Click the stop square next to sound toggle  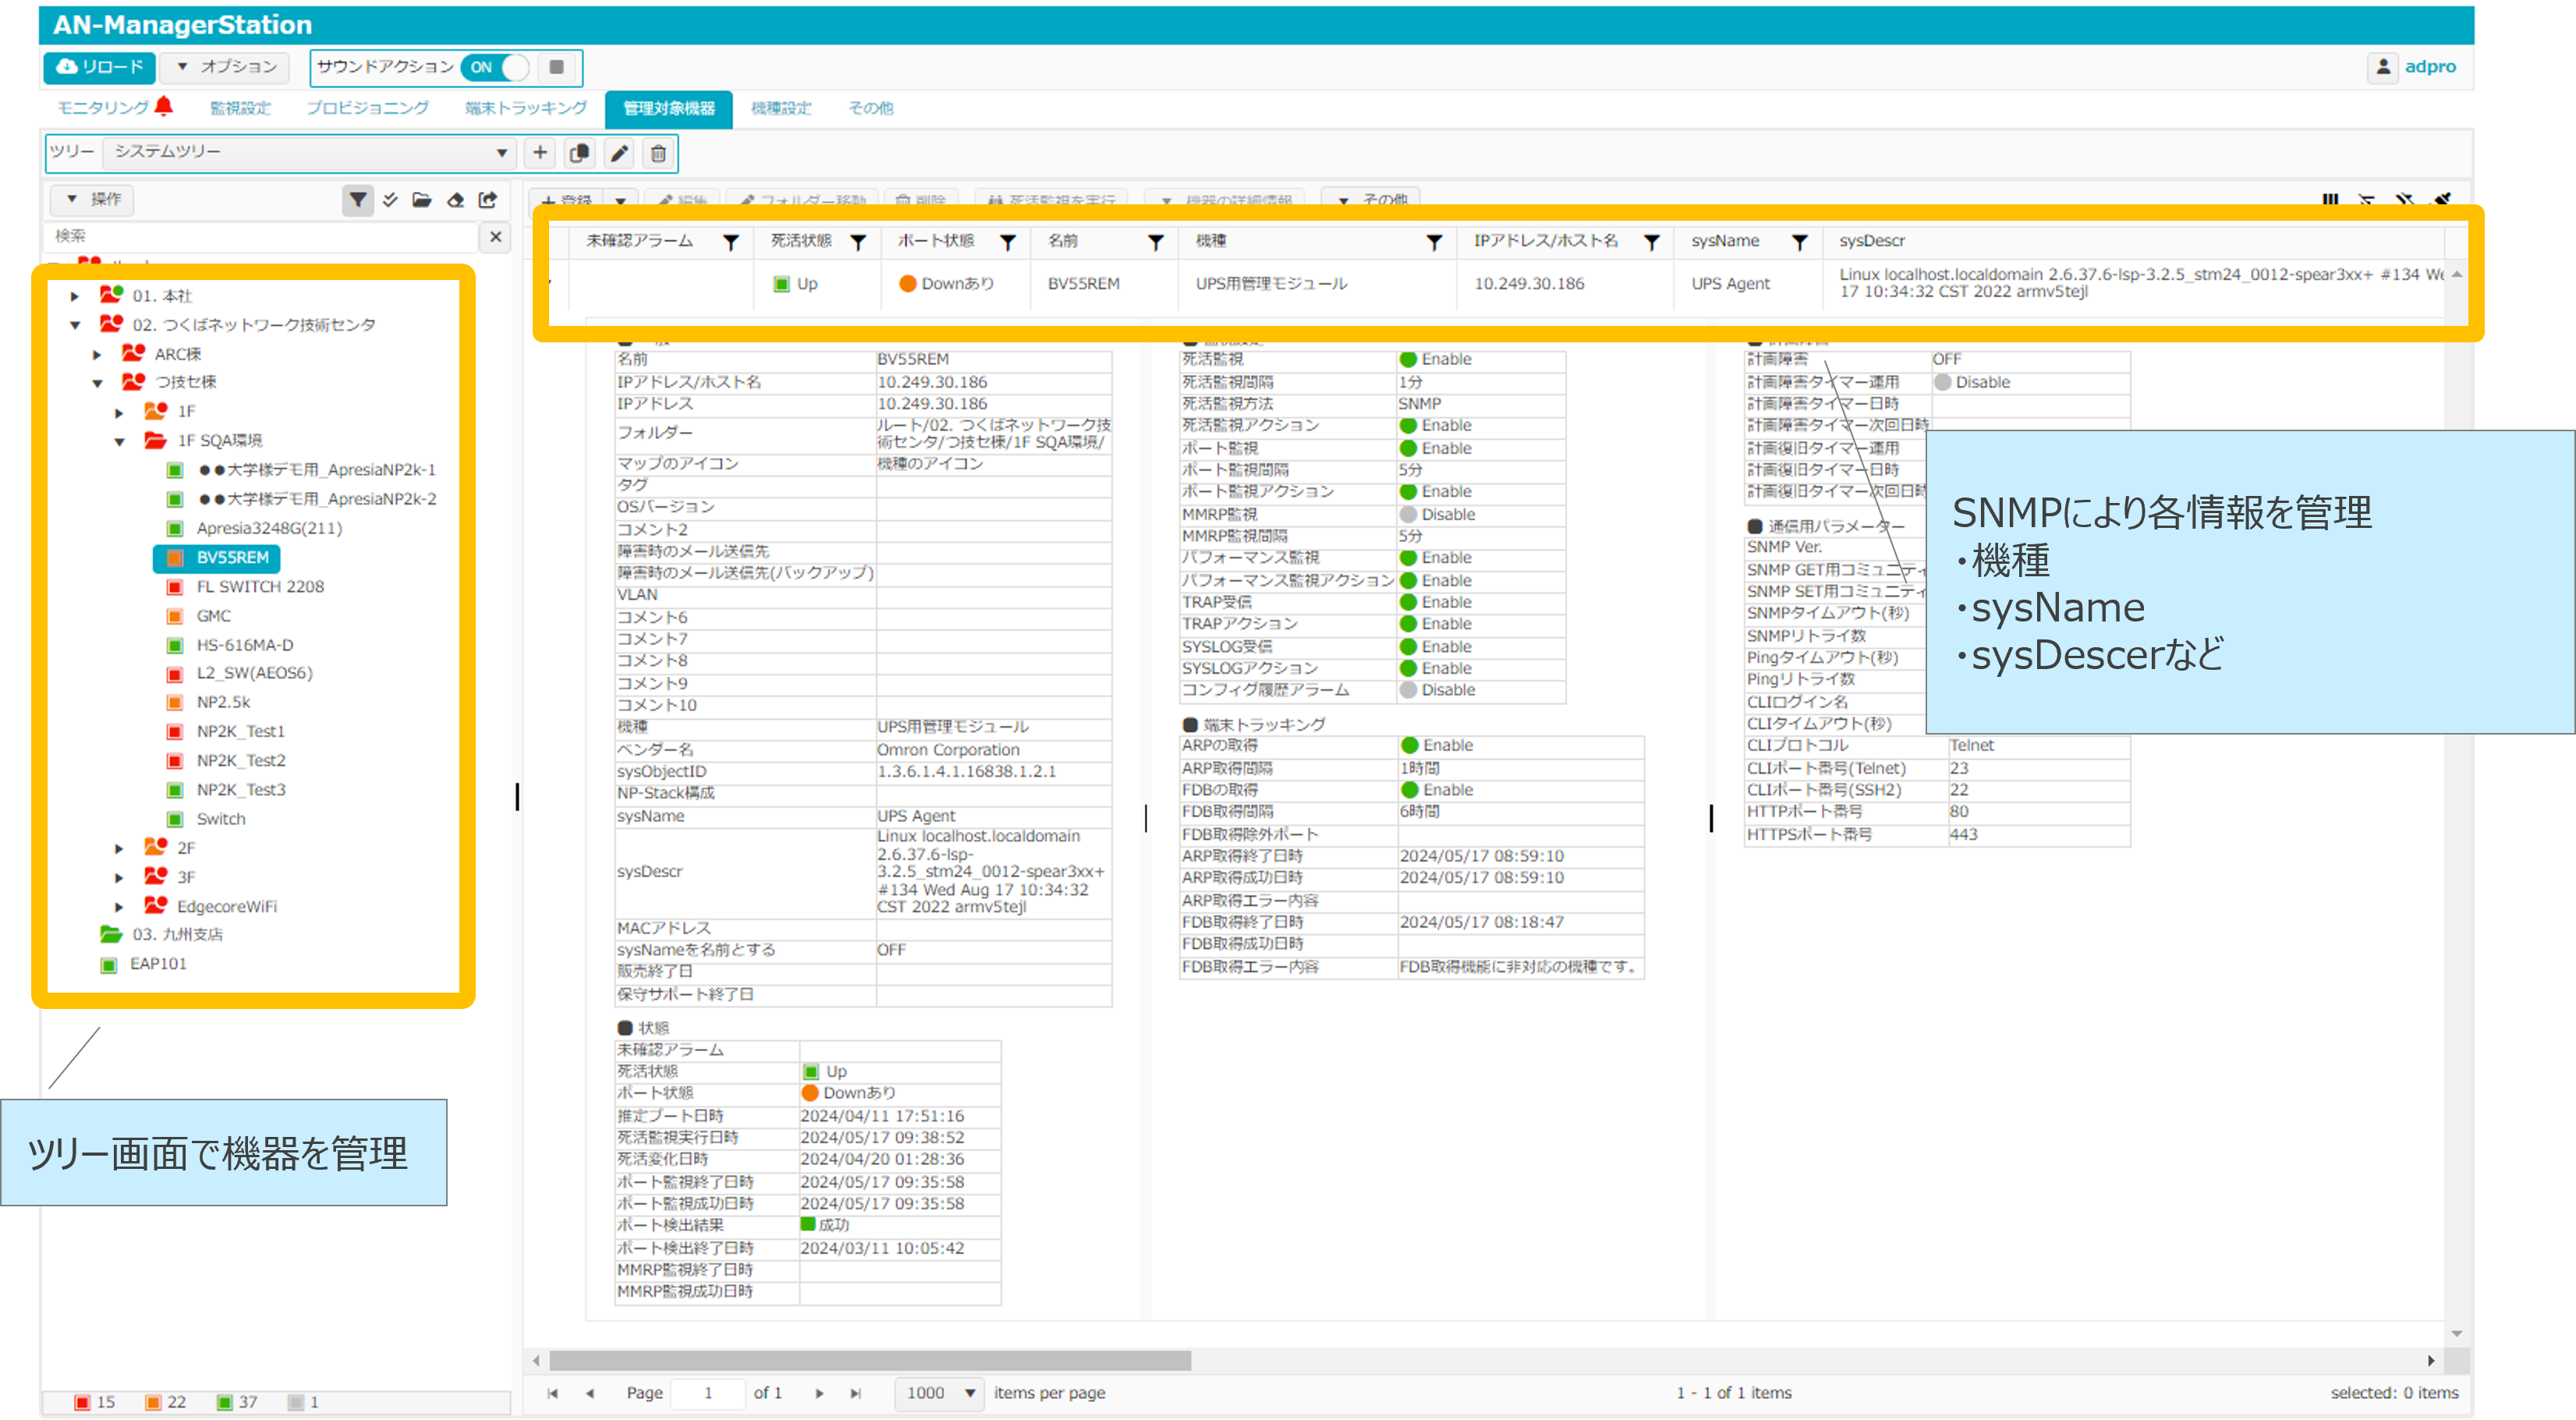(x=557, y=67)
